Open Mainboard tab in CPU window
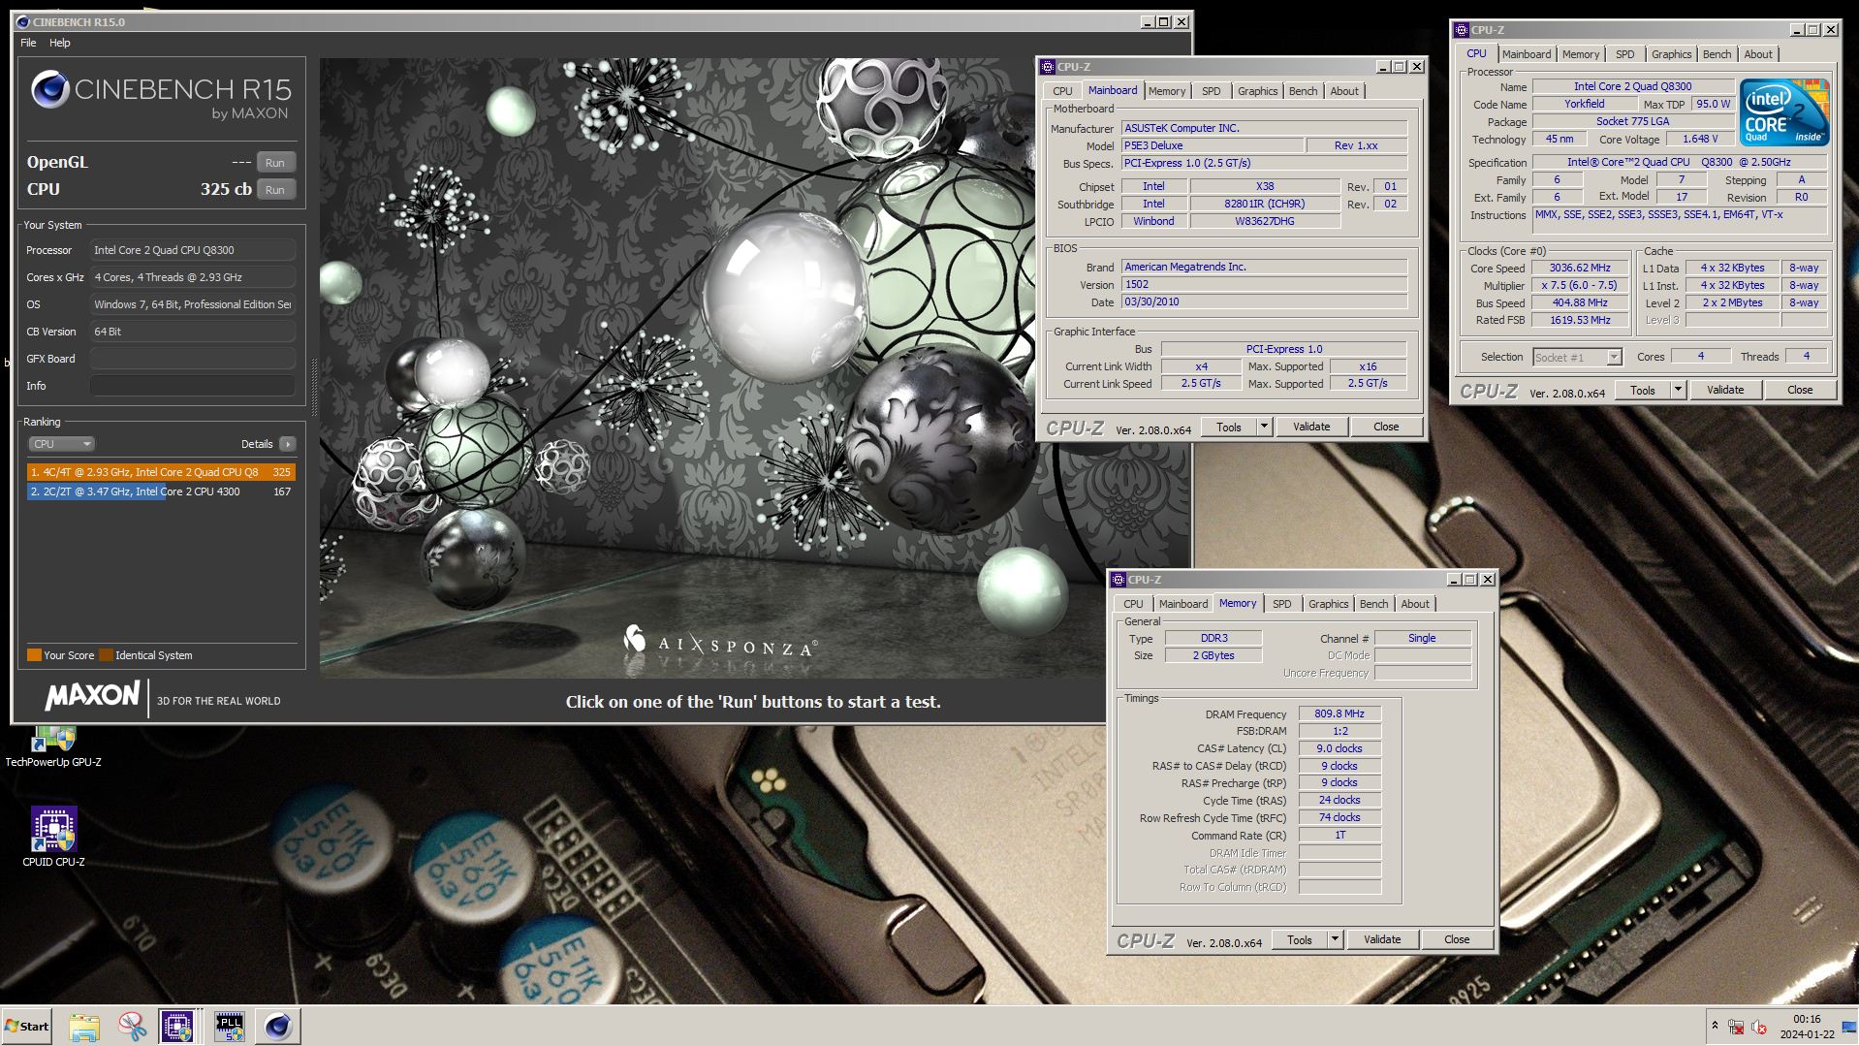The width and height of the screenshot is (1859, 1046). click(x=1527, y=54)
